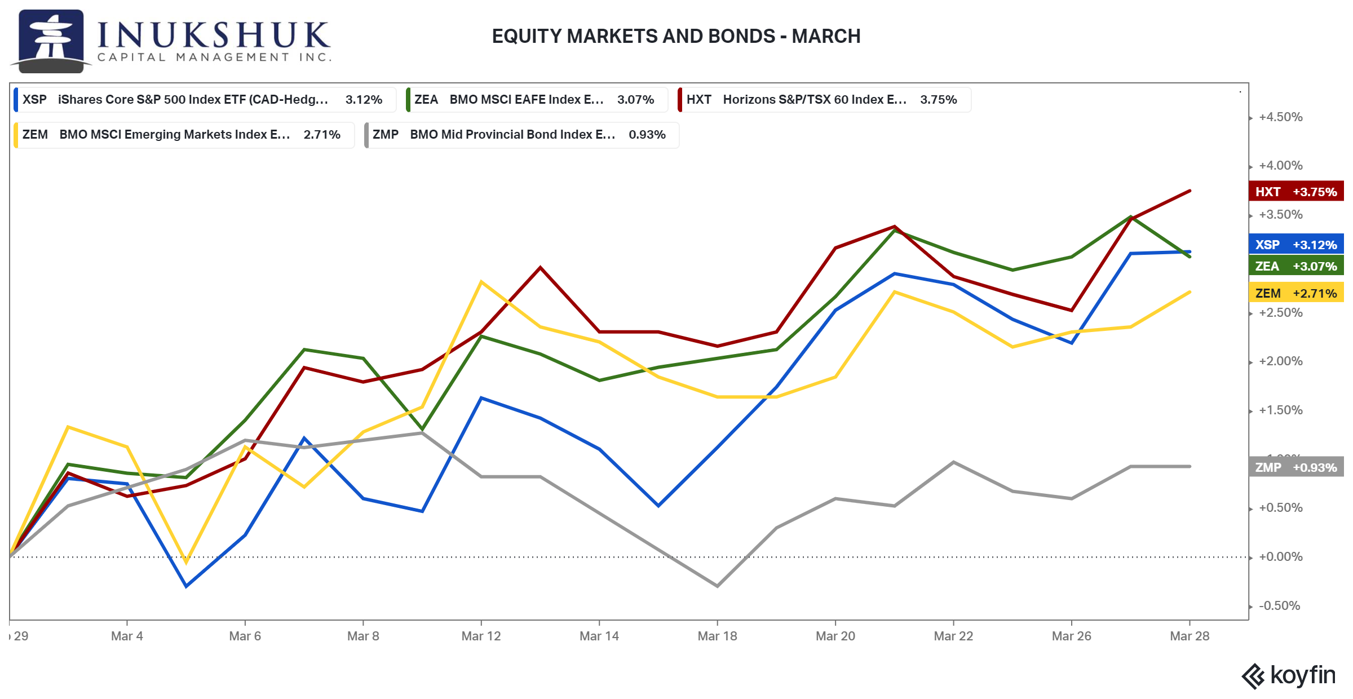
Task: Click the +4.50% y-axis label
Action: (1281, 117)
